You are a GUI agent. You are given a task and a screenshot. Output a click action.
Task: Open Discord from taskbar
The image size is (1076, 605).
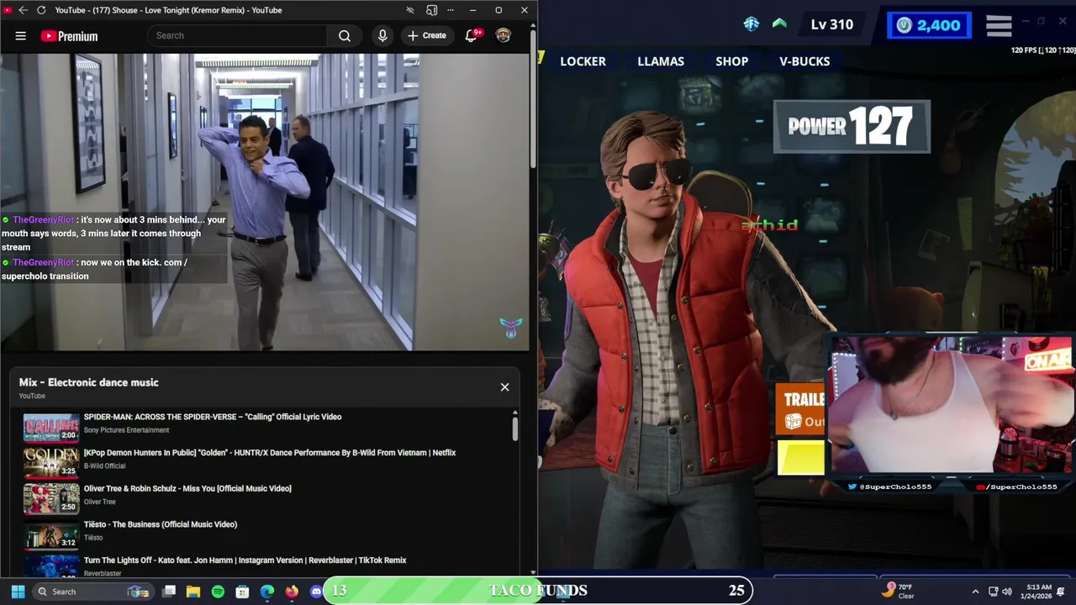[316, 592]
